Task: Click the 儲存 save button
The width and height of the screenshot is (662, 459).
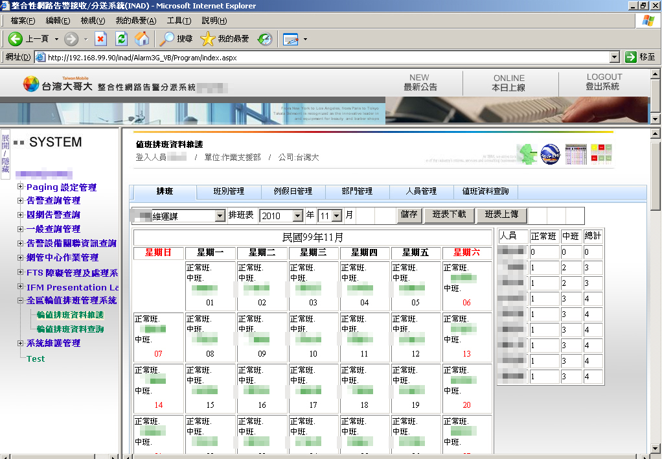Action: [x=409, y=215]
